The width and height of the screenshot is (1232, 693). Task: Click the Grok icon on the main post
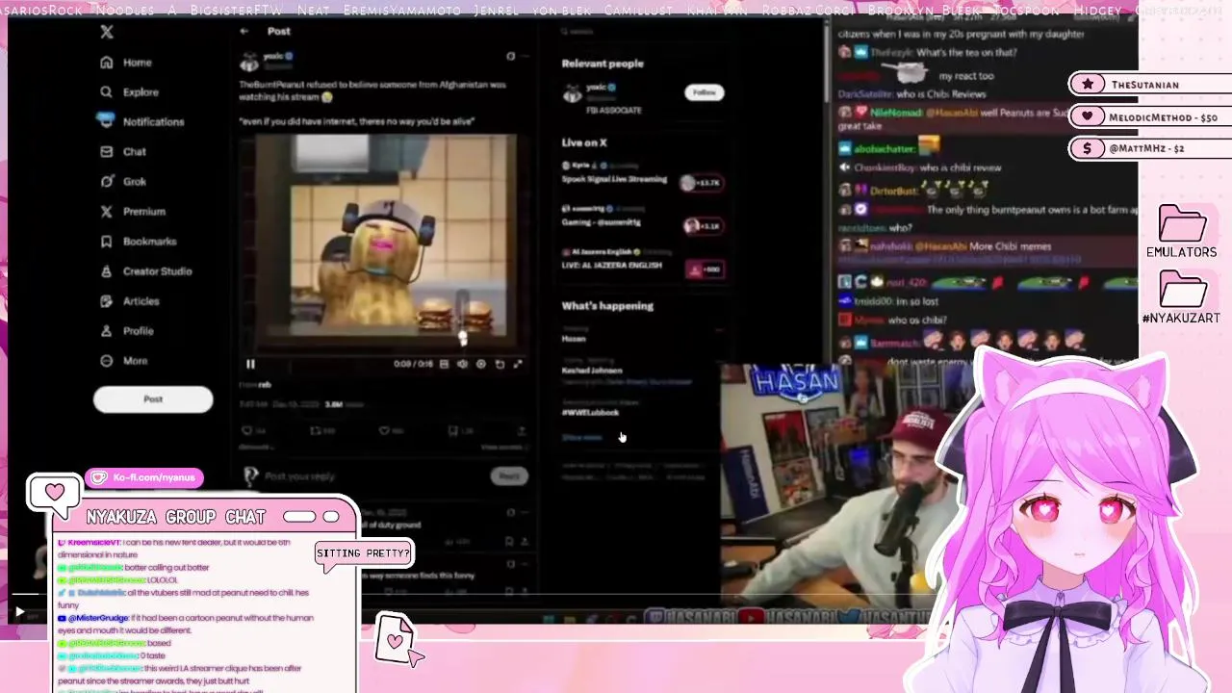(511, 56)
